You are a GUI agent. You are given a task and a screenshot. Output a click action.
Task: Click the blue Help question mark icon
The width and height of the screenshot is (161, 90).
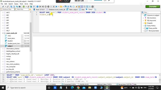(x=37, y=6)
